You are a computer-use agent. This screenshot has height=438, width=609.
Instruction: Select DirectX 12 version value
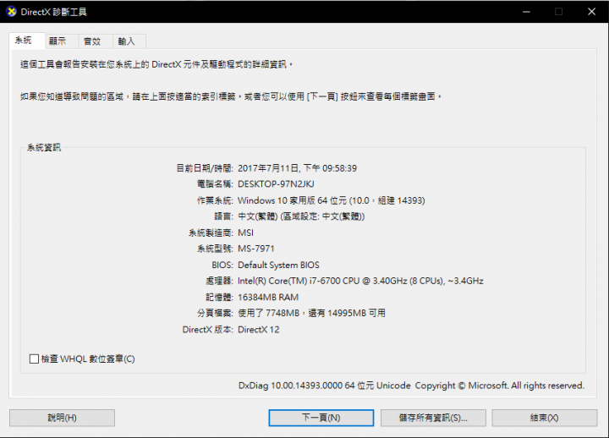(x=259, y=329)
